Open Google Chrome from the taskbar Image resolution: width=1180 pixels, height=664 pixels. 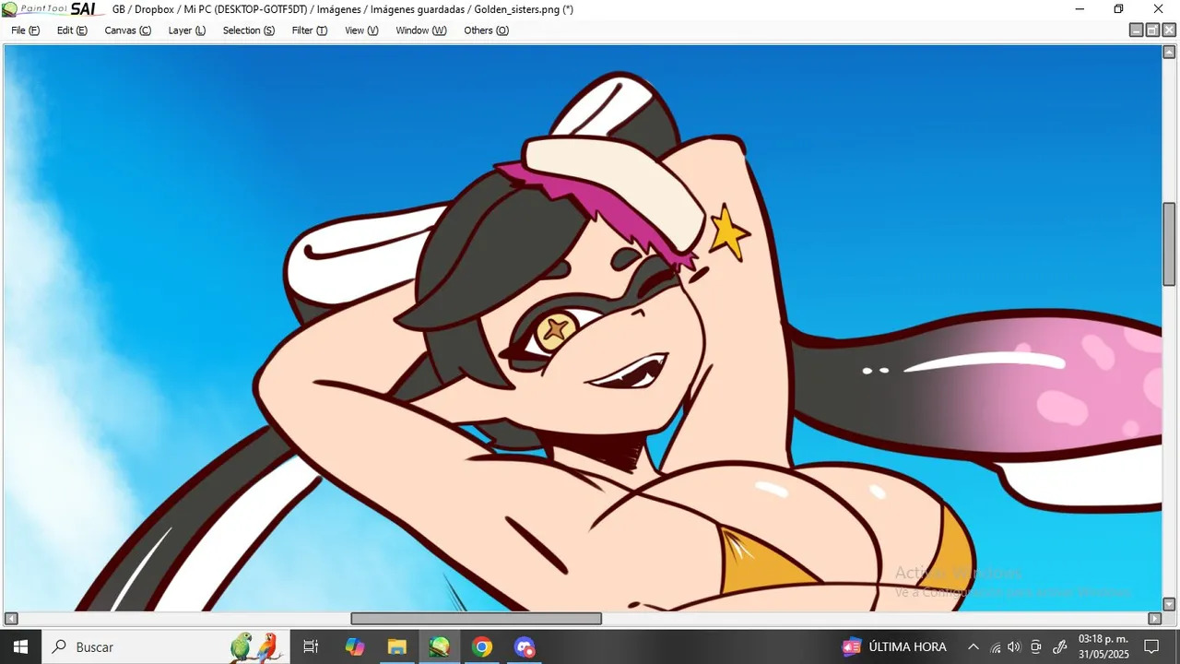tap(481, 646)
